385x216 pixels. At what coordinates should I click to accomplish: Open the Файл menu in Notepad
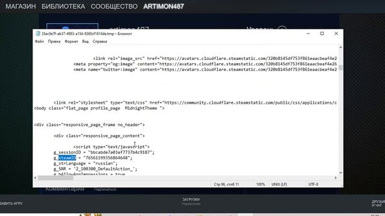click(39, 41)
